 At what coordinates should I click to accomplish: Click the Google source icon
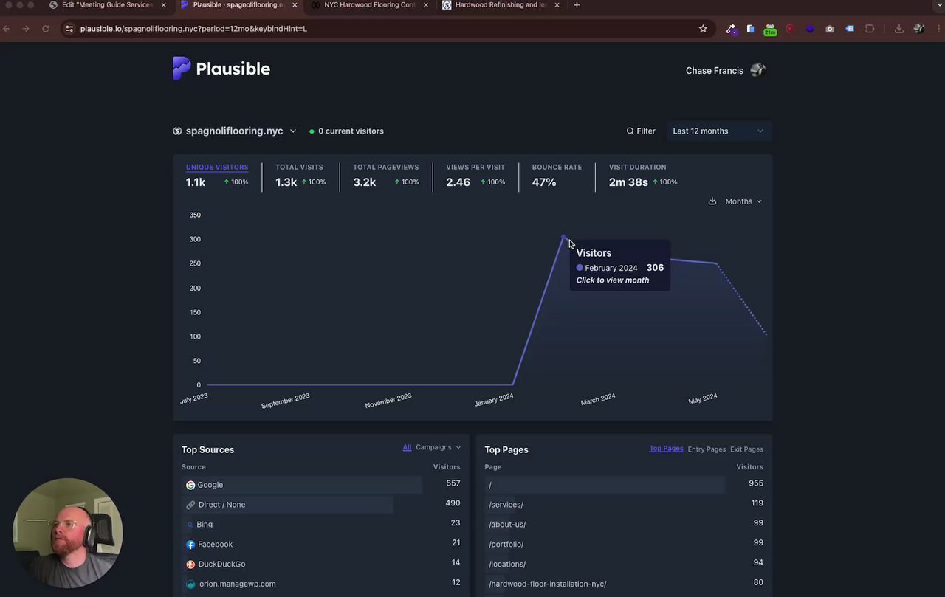click(190, 485)
